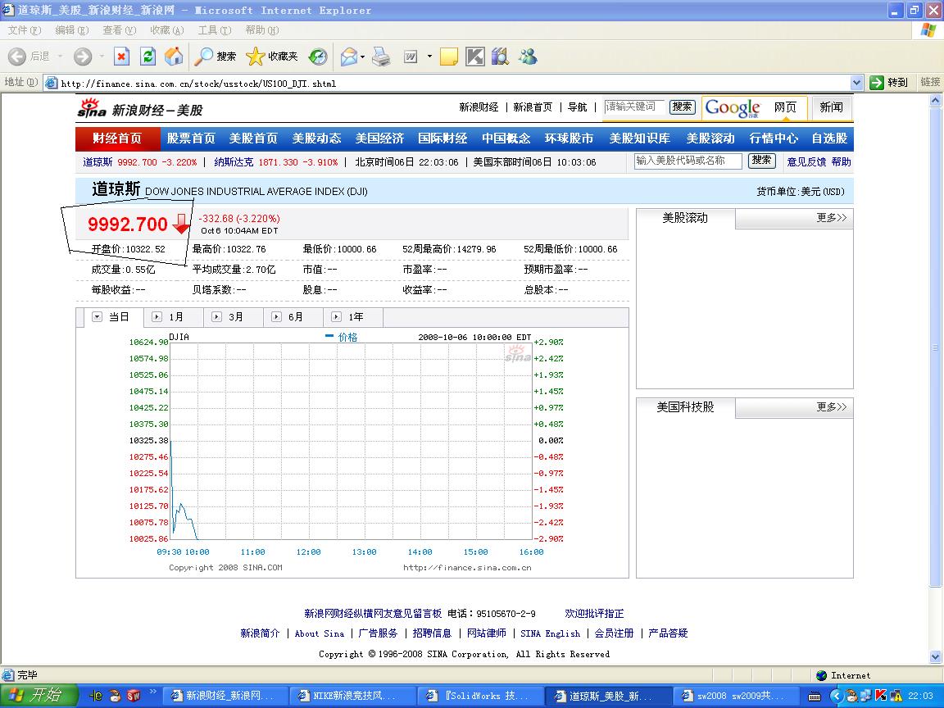Image resolution: width=944 pixels, height=708 pixels.
Task: Open the address bar dropdown arrow
Action: click(856, 83)
